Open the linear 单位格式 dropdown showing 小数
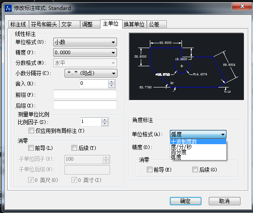The width and height of the screenshot is (253, 213). (85, 42)
